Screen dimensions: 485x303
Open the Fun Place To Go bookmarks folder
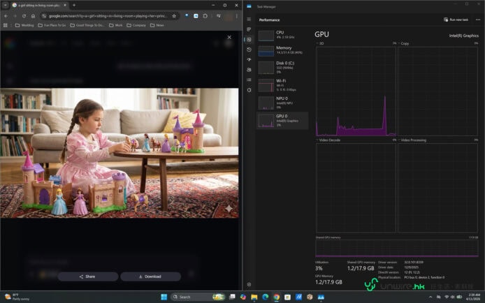[52, 25]
